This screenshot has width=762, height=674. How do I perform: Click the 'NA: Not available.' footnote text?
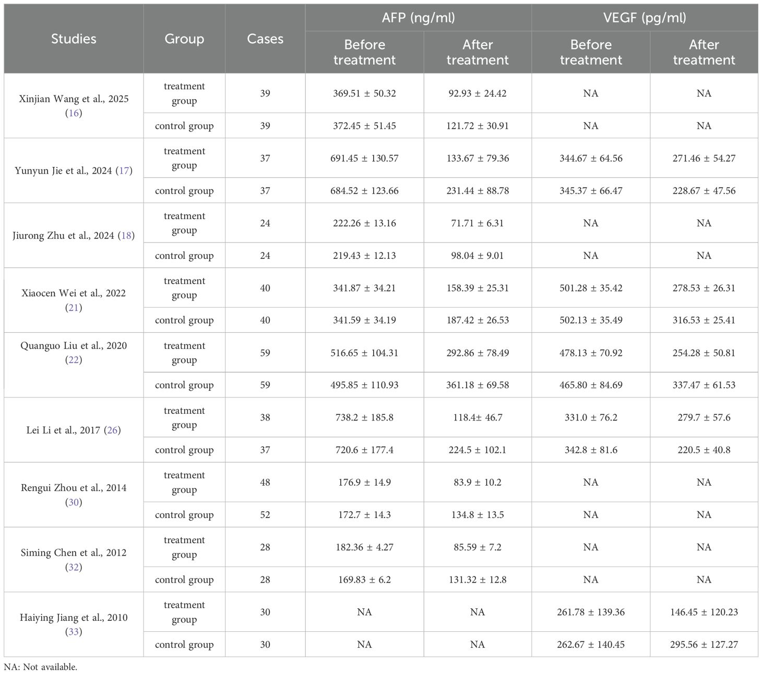(41, 667)
